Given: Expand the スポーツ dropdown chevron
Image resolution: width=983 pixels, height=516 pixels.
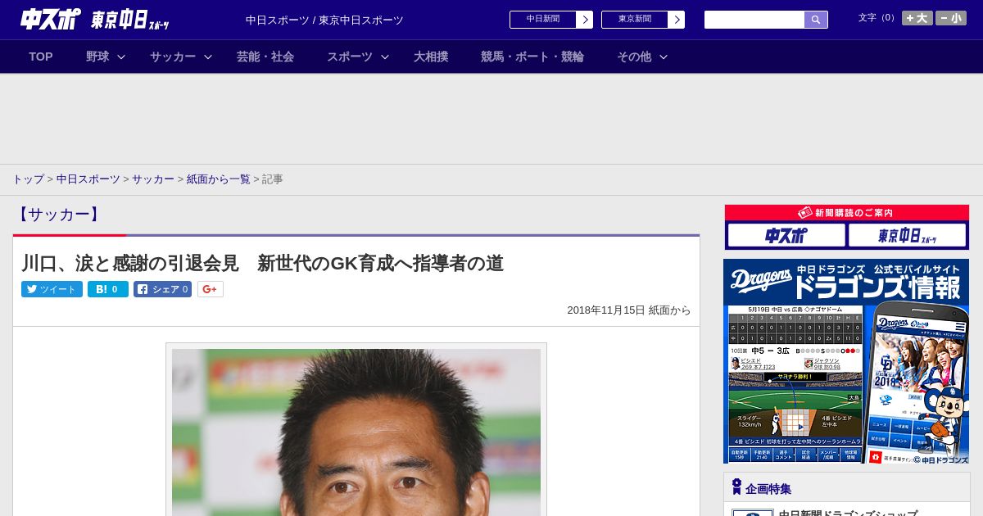Looking at the screenshot, I should [x=385, y=57].
